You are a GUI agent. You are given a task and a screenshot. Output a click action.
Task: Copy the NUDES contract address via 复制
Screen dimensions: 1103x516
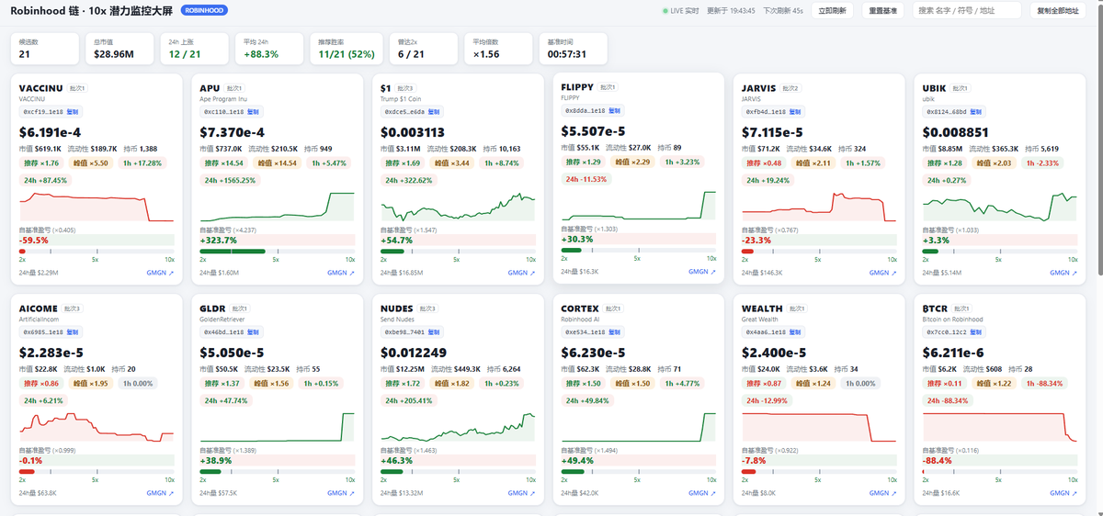(x=436, y=331)
